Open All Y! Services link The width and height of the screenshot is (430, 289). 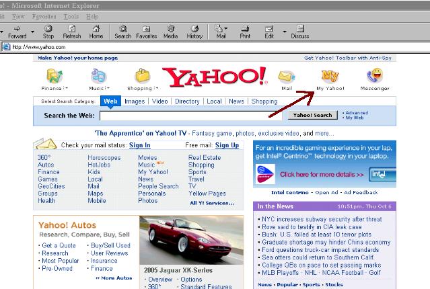(x=212, y=203)
